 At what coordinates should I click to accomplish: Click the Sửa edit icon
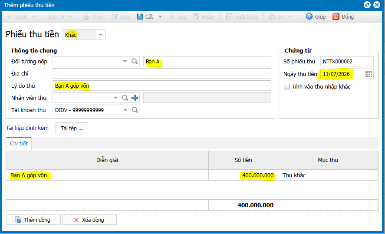pos(115,16)
